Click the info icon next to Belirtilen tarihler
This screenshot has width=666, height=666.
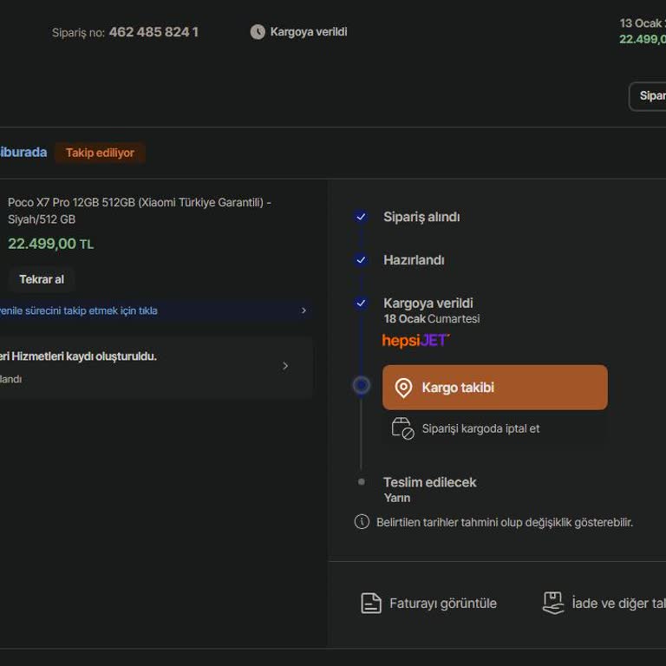pos(362,521)
